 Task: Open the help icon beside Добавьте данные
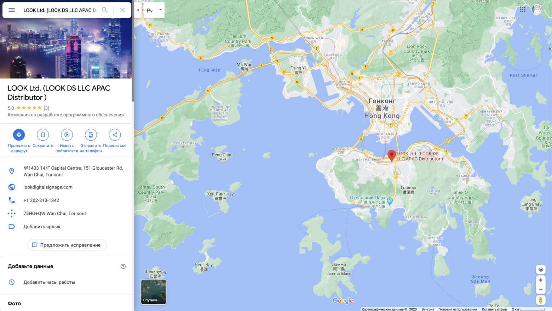[123, 266]
